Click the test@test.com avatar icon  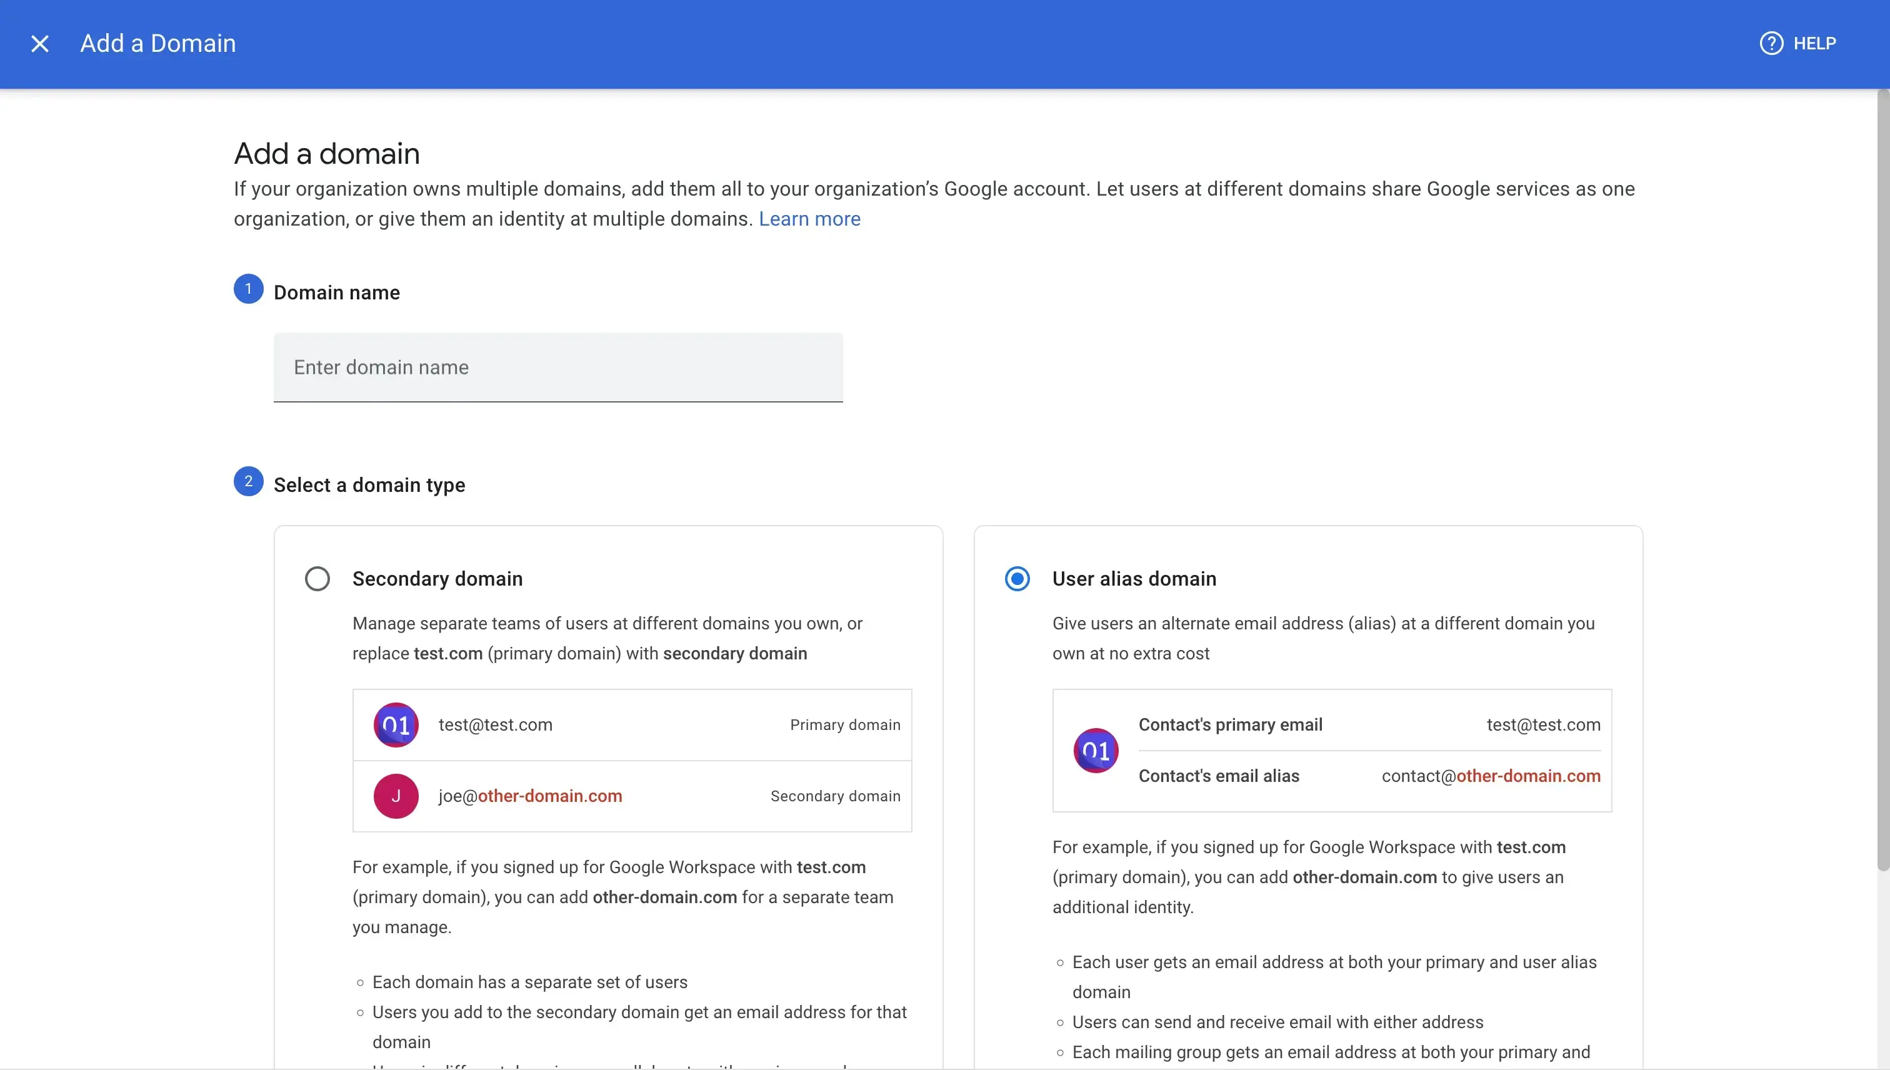tap(396, 724)
